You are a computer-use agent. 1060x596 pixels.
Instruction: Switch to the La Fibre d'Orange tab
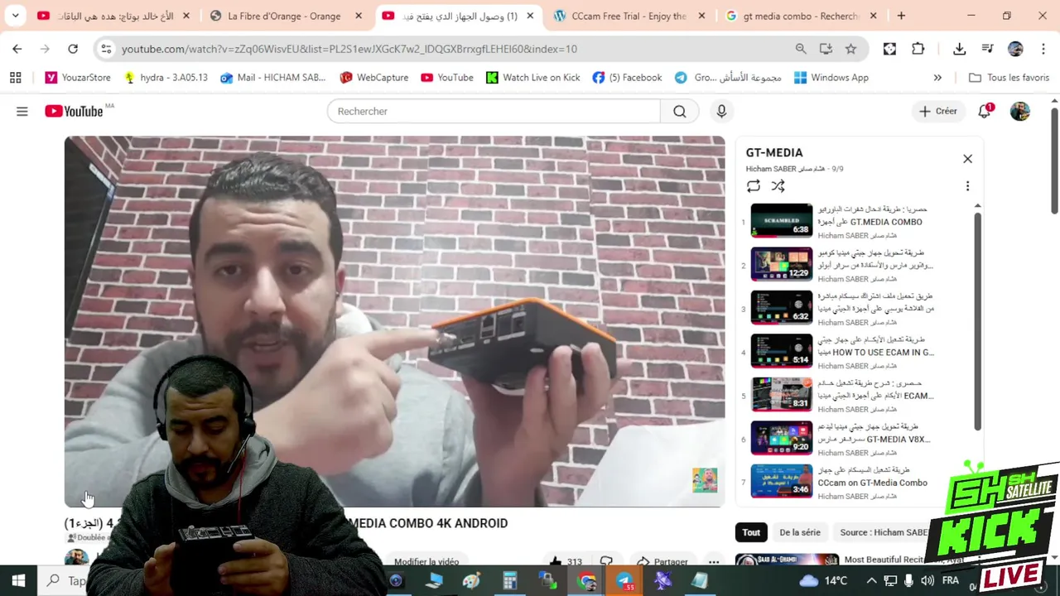pos(284,16)
